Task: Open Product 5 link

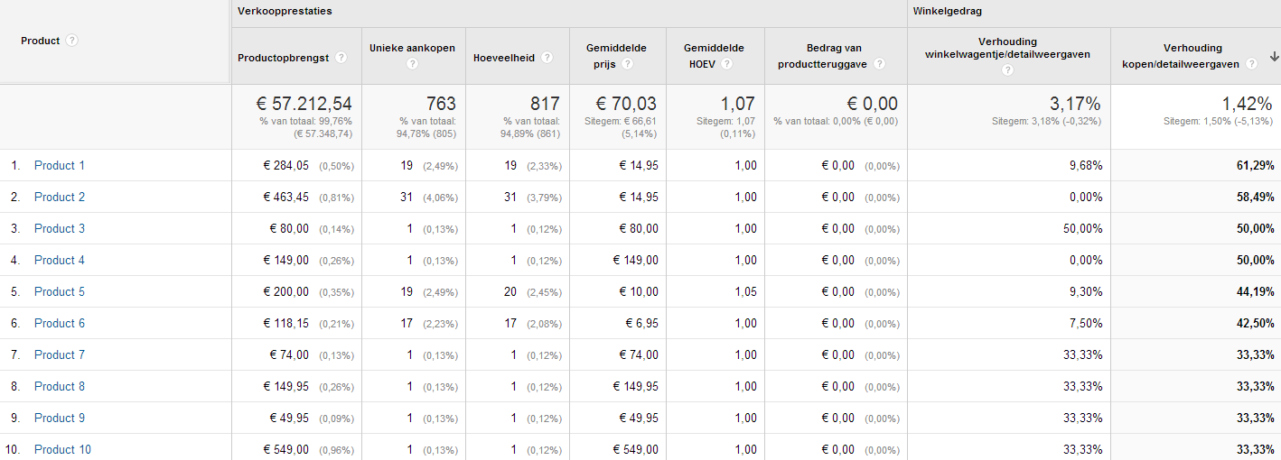Action: coord(60,291)
